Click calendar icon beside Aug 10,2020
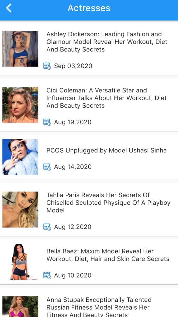Image resolution: width=178 pixels, height=317 pixels. tap(47, 275)
